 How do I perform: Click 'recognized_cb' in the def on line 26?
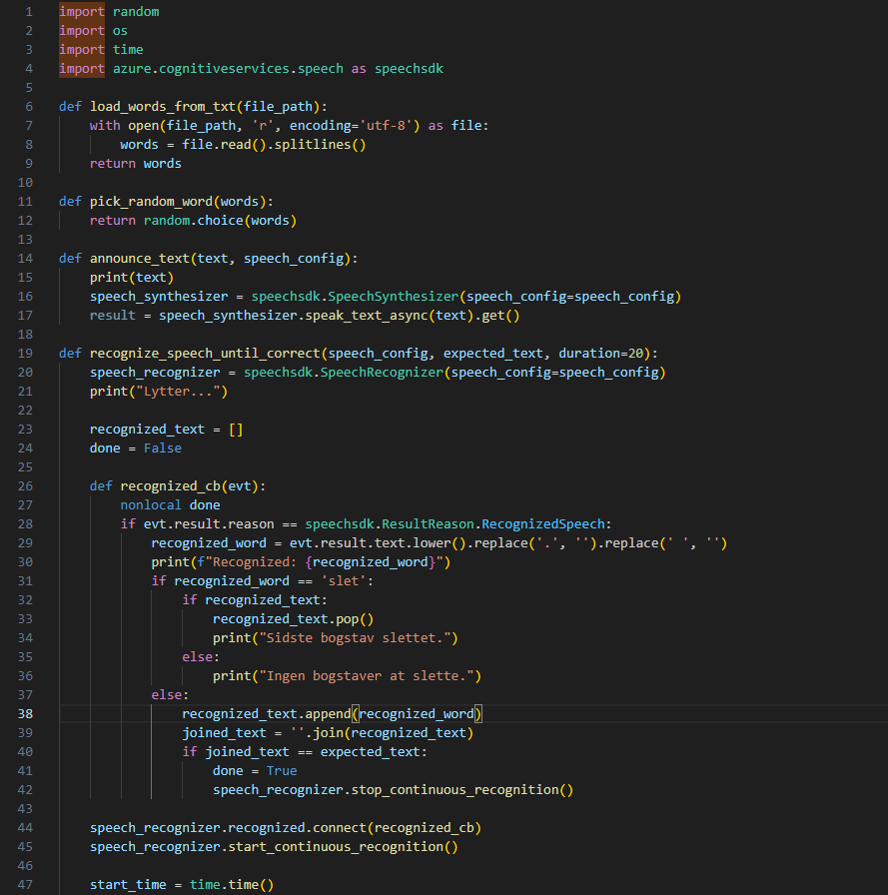coord(170,485)
